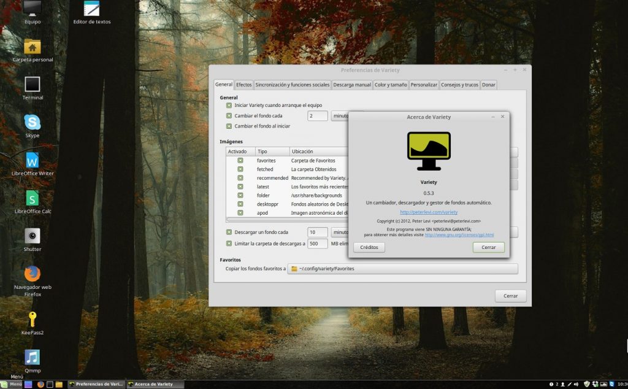Open LibreOffice Calc desktop icon
The height and width of the screenshot is (389, 628).
coord(33,198)
